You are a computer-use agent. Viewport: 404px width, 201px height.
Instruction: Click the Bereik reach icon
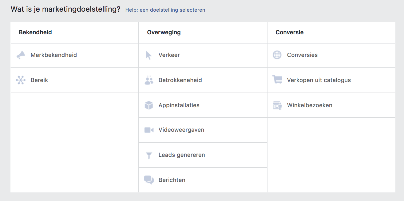click(21, 80)
